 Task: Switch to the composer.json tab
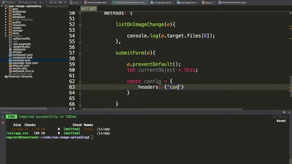[x=162, y=2]
